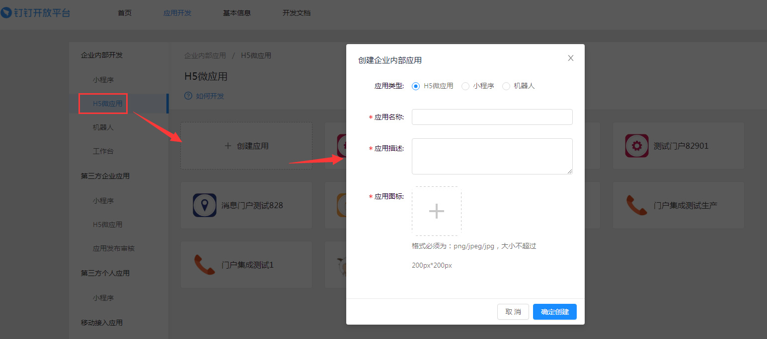Viewport: 767px width, 339px height.
Task: Open the 首页 top navigation tab
Action: 125,13
